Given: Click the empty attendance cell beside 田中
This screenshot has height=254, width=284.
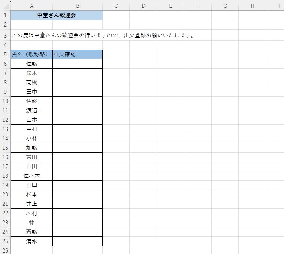Looking at the screenshot, I should tap(77, 92).
